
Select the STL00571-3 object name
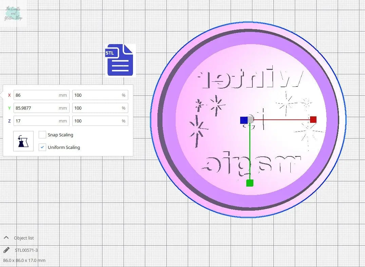coord(26,250)
